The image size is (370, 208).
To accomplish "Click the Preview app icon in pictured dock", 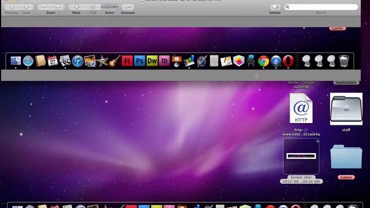I will coord(65,61).
